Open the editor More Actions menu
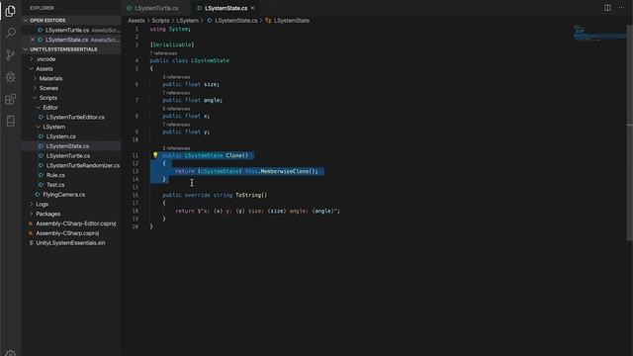 [x=621, y=8]
